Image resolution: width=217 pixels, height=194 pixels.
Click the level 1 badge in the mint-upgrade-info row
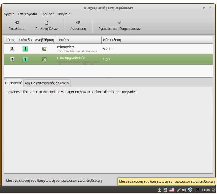[25, 59]
